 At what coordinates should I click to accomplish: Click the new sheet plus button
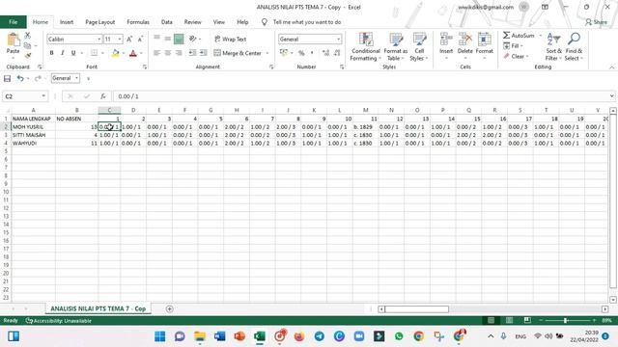[x=170, y=308]
